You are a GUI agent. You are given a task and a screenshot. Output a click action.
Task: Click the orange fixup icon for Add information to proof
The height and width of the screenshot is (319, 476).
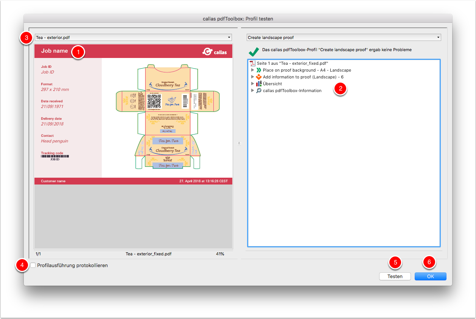point(259,77)
